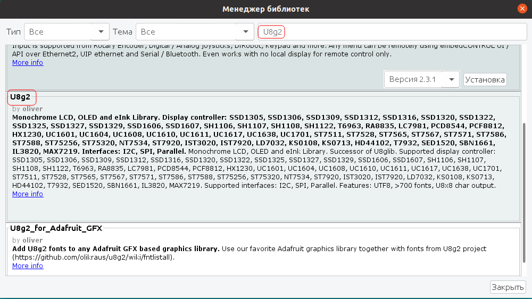Click the Тип label

[14, 32]
